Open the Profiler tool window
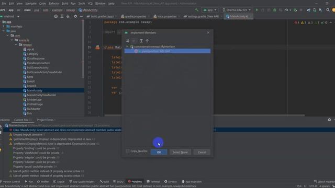The height and width of the screenshot is (188, 335). click(43, 182)
